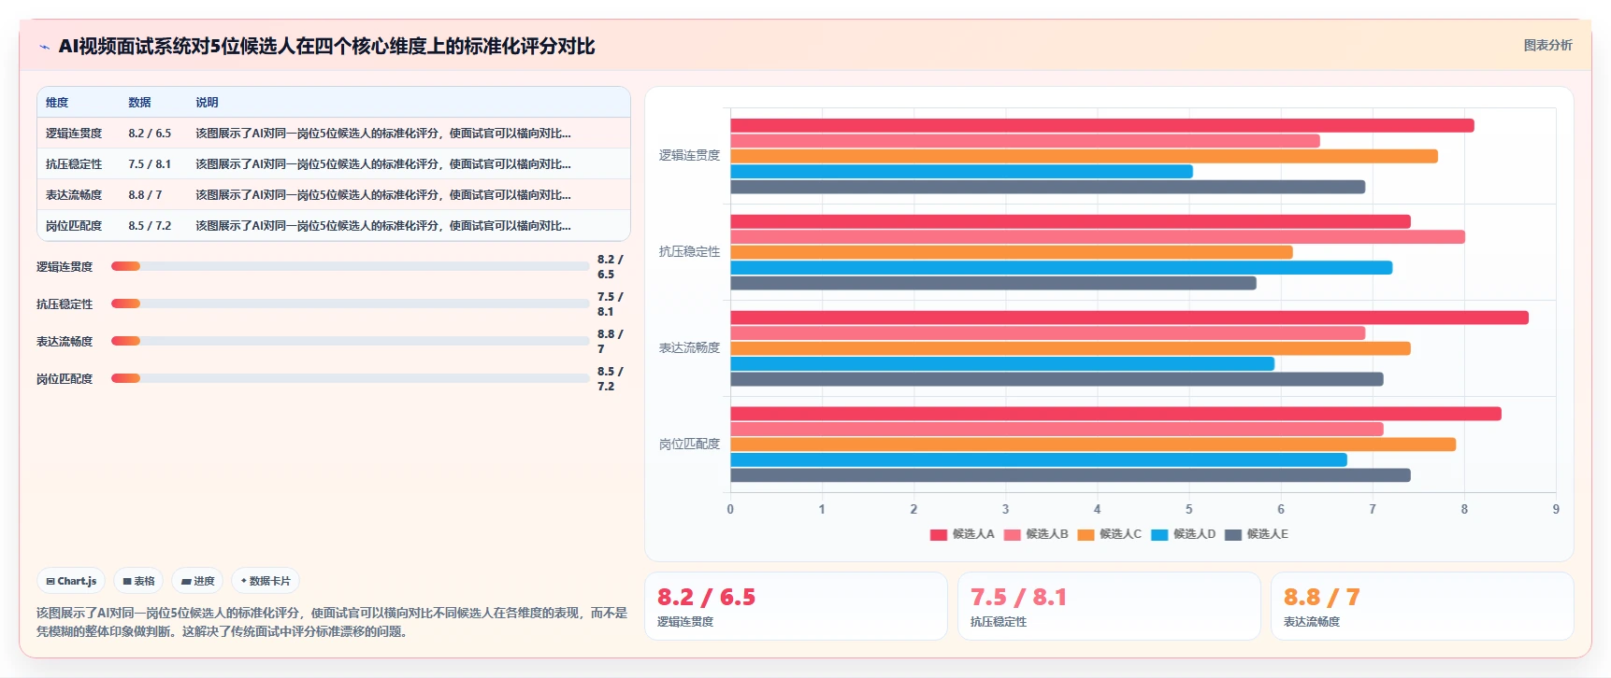Screen dimensions: 1611x678
Task: Click the 8.5 / 7.2 value beside the progress bar
Action: (x=610, y=379)
